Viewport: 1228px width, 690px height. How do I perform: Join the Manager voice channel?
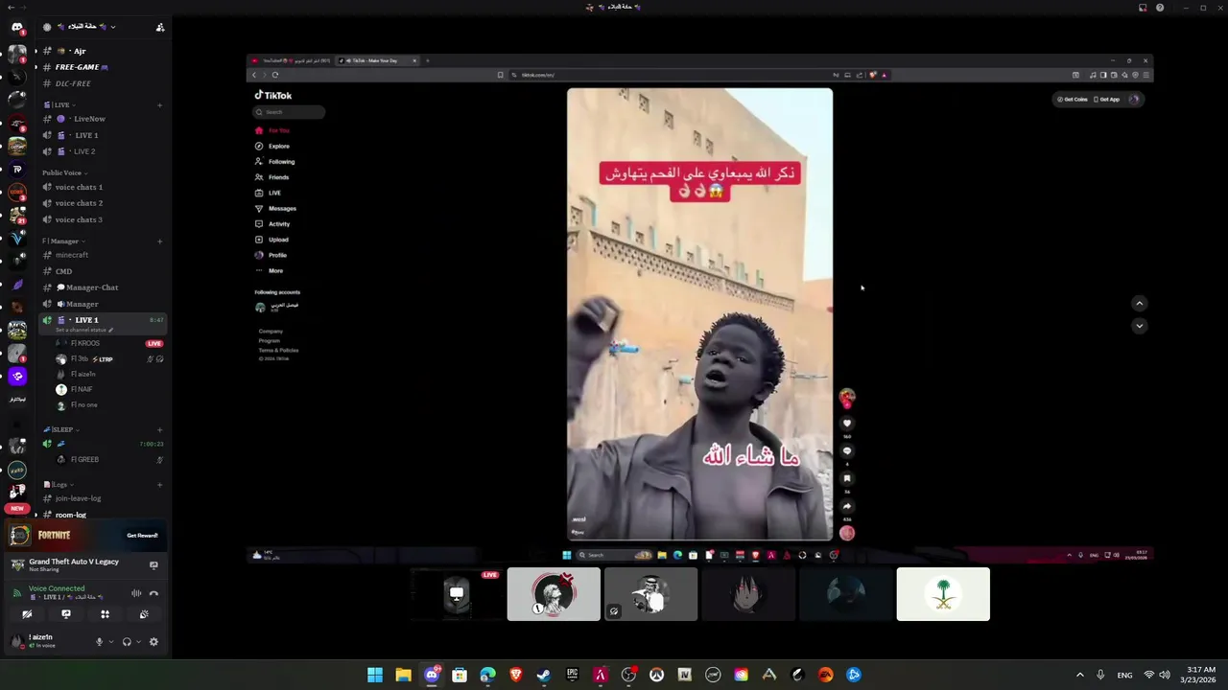click(x=103, y=304)
